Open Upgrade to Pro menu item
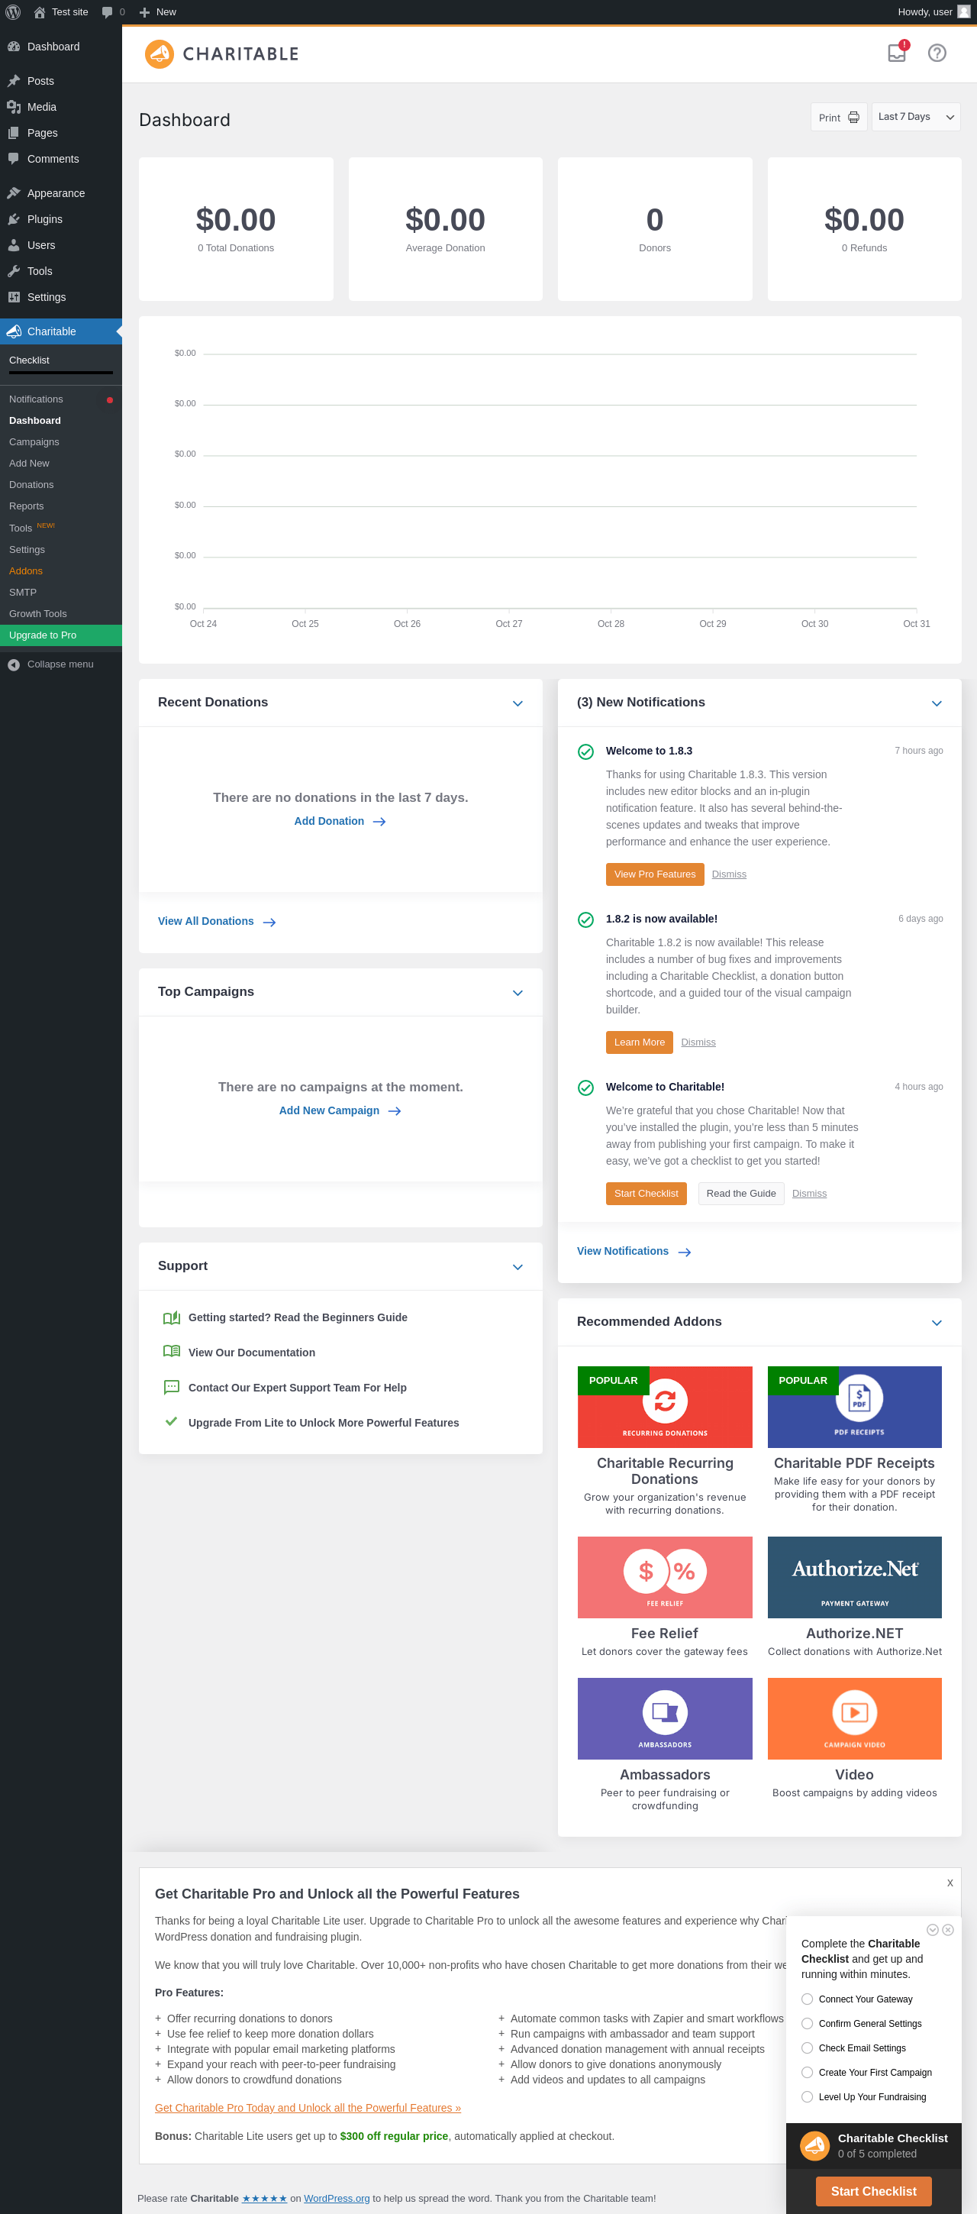 point(61,635)
